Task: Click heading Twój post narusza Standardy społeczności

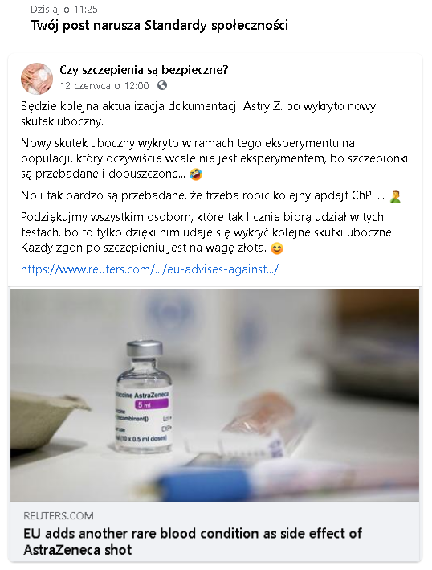Action: click(x=159, y=26)
